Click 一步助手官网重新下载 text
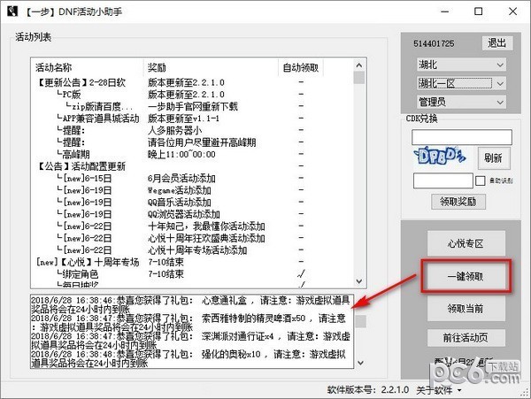The width and height of the screenshot is (531, 399). pos(193,106)
